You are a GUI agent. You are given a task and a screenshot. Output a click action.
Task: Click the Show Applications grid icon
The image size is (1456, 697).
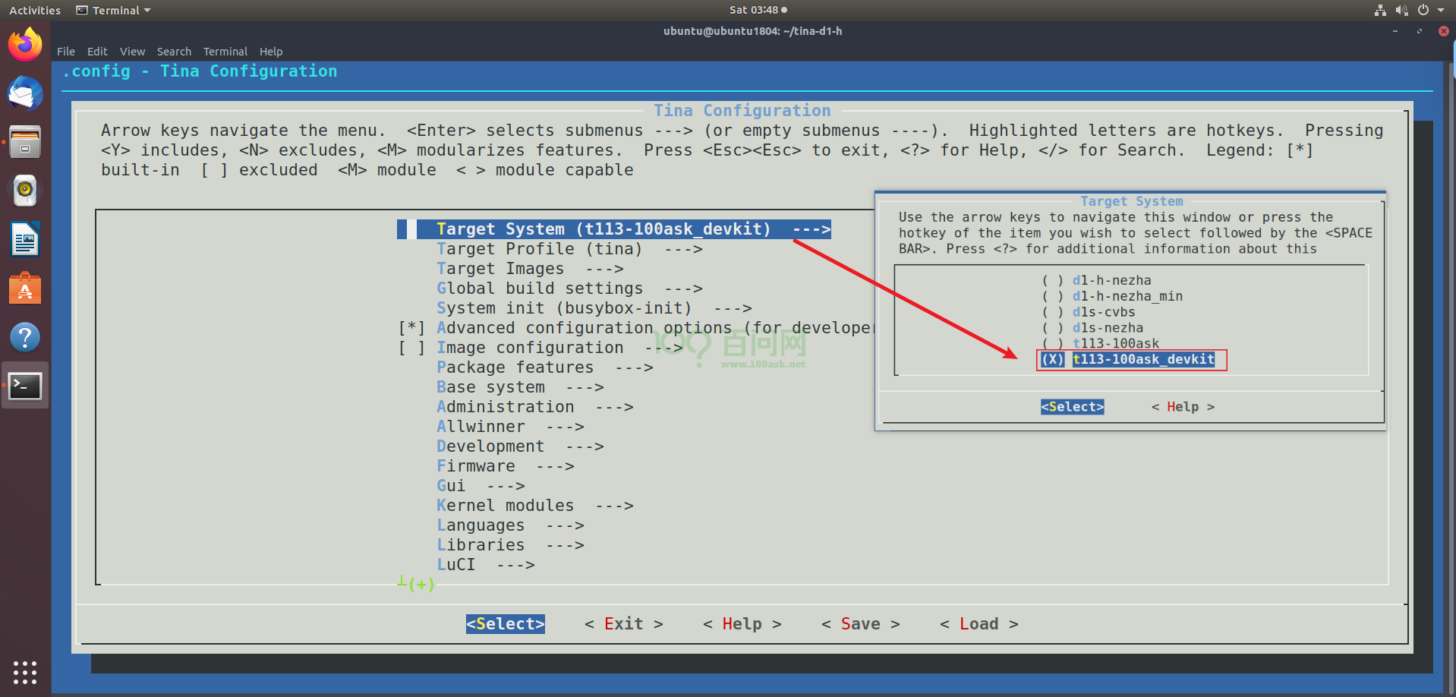25,672
